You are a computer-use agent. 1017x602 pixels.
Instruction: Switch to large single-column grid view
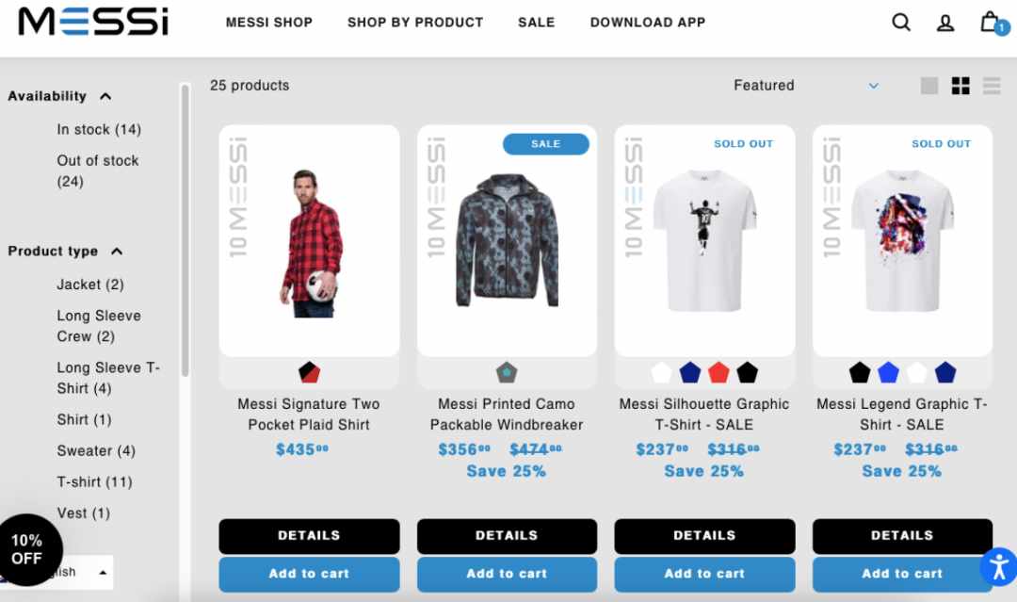pyautogui.click(x=928, y=86)
